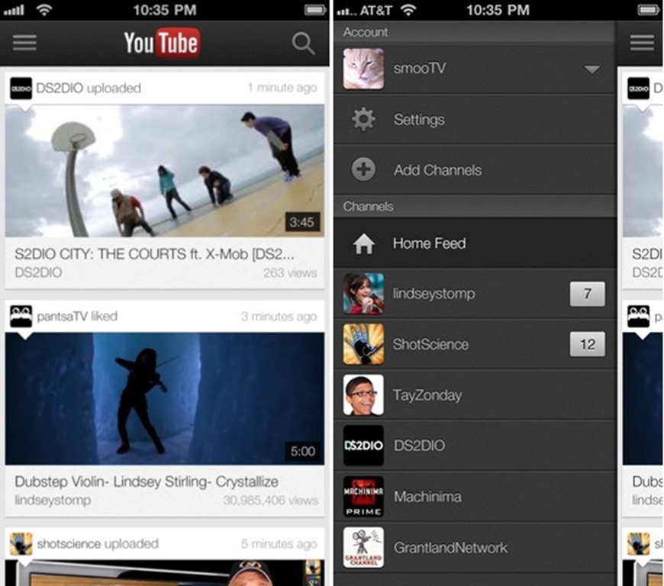
Task: Select the Add Channels menu entry
Action: click(x=475, y=170)
